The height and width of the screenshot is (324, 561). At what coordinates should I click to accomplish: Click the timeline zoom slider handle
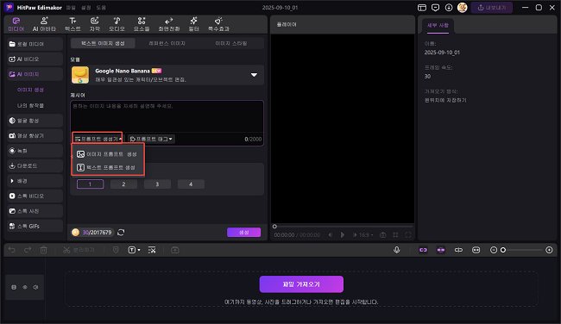tap(503, 250)
